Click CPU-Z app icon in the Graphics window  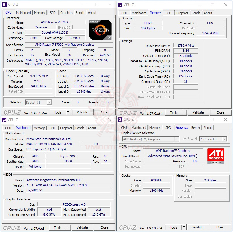120,120
